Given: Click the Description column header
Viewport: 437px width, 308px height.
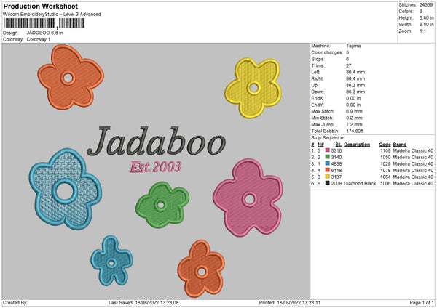Looking at the screenshot, I should tap(357, 145).
